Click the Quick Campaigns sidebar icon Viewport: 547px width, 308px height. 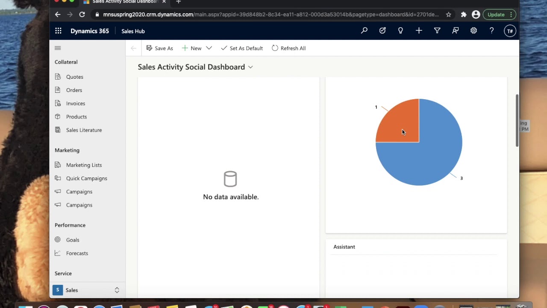click(58, 178)
